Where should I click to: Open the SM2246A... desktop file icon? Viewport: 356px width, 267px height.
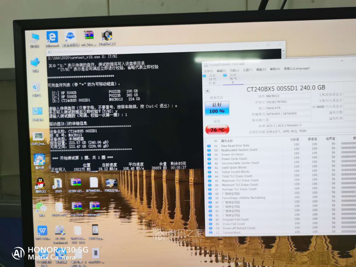pos(78,235)
